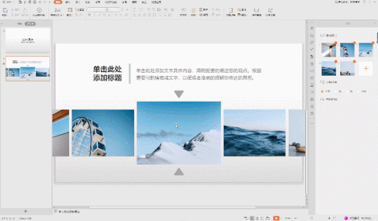
Task: Select slide 1 thumbnail in left panel
Action: 28,40
